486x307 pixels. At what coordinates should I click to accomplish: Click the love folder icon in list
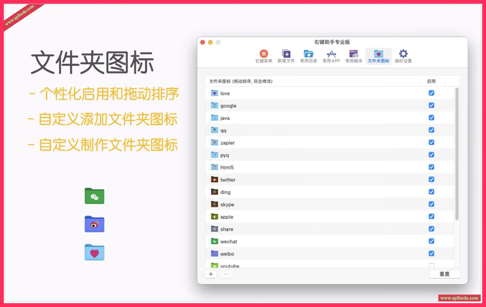(x=214, y=93)
